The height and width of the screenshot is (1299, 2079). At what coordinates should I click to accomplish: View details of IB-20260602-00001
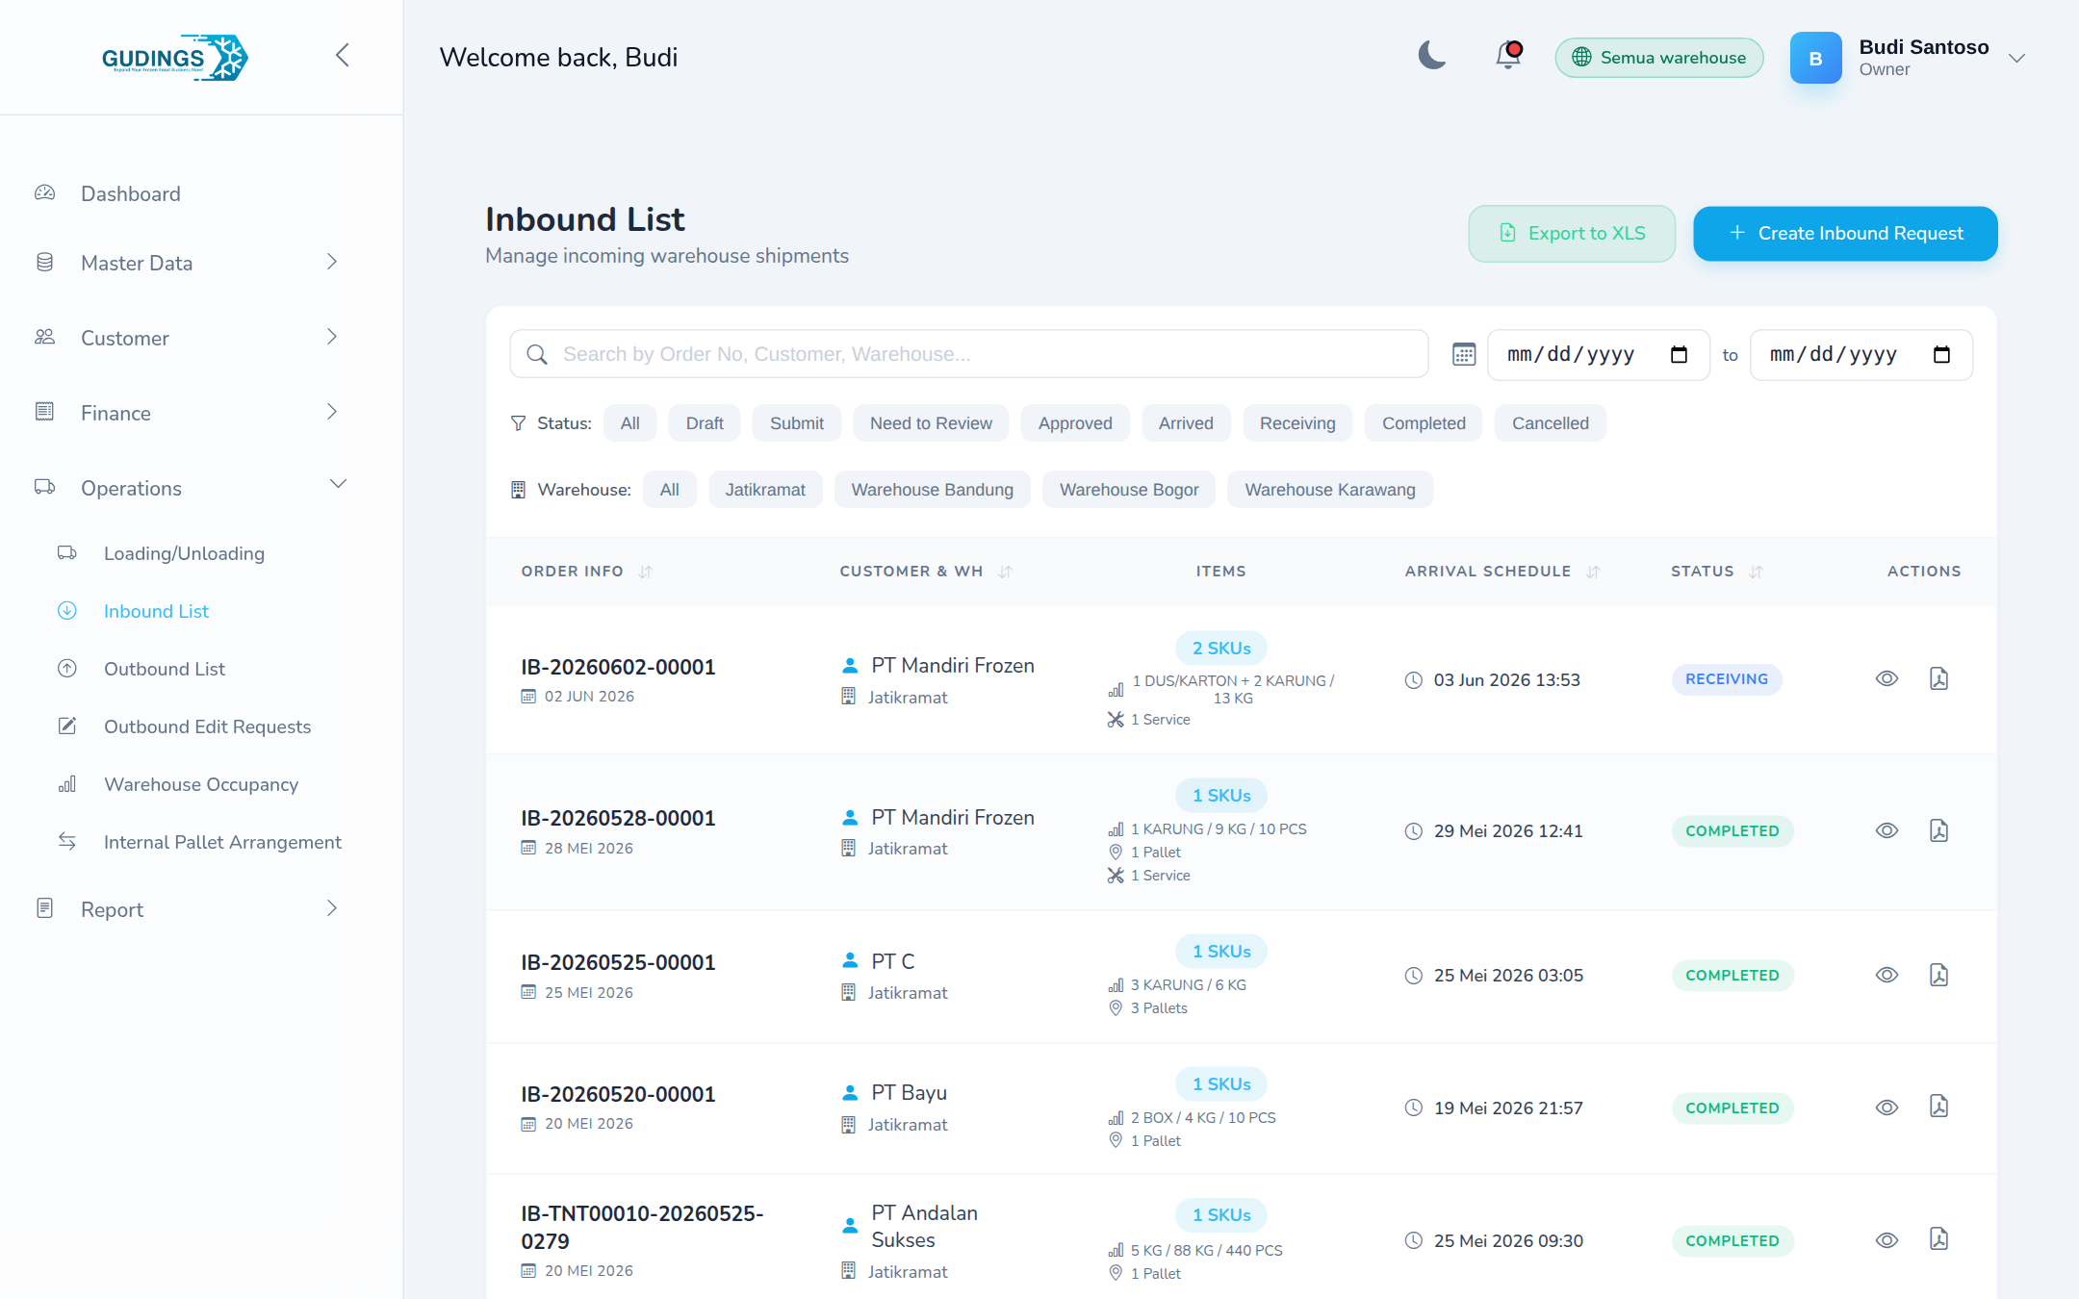click(x=1886, y=678)
